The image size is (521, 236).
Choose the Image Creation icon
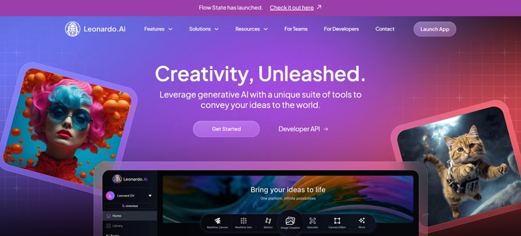[290, 221]
